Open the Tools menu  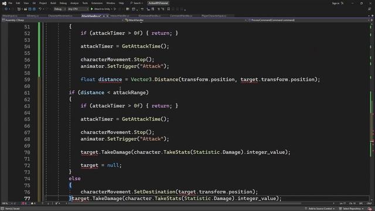pos(85,3)
